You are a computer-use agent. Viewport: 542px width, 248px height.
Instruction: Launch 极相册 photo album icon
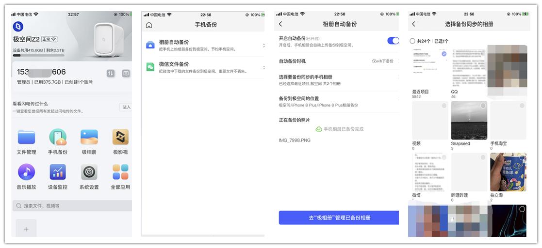pyautogui.click(x=89, y=138)
